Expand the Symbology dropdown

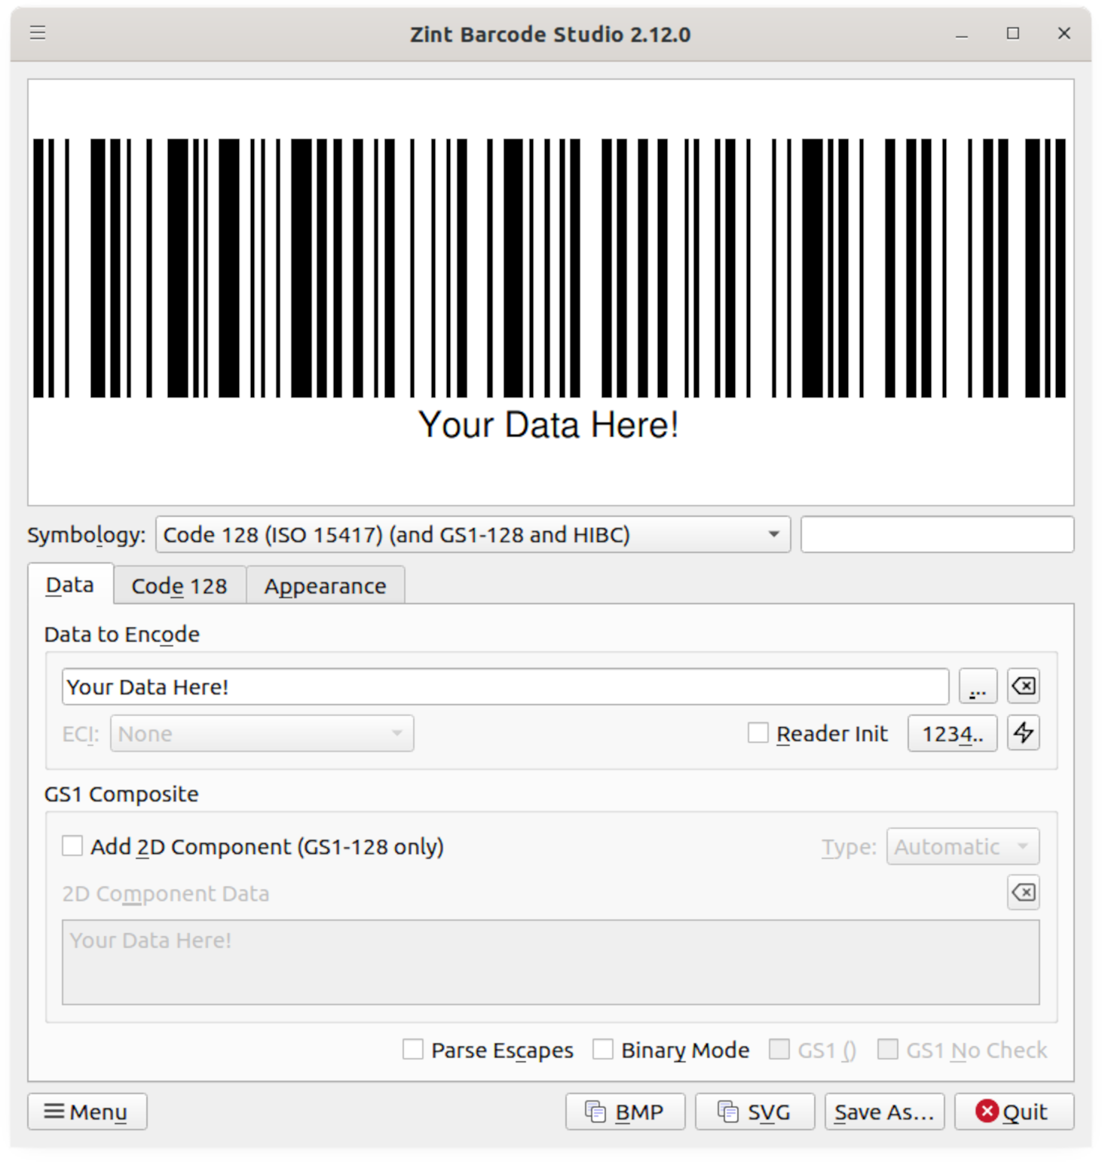click(x=473, y=535)
